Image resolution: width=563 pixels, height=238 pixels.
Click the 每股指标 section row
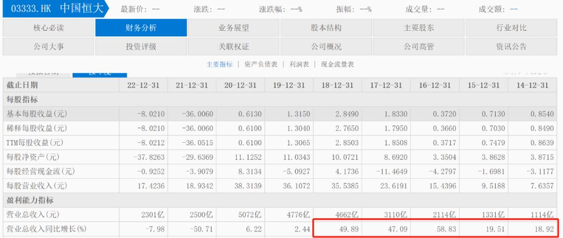pos(280,99)
